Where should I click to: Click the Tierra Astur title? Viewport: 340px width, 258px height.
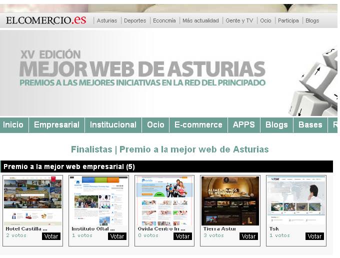point(219,228)
